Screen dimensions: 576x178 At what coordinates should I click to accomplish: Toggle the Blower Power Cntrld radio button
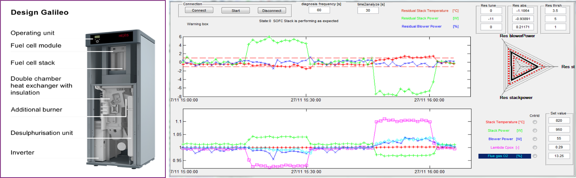point(534,139)
